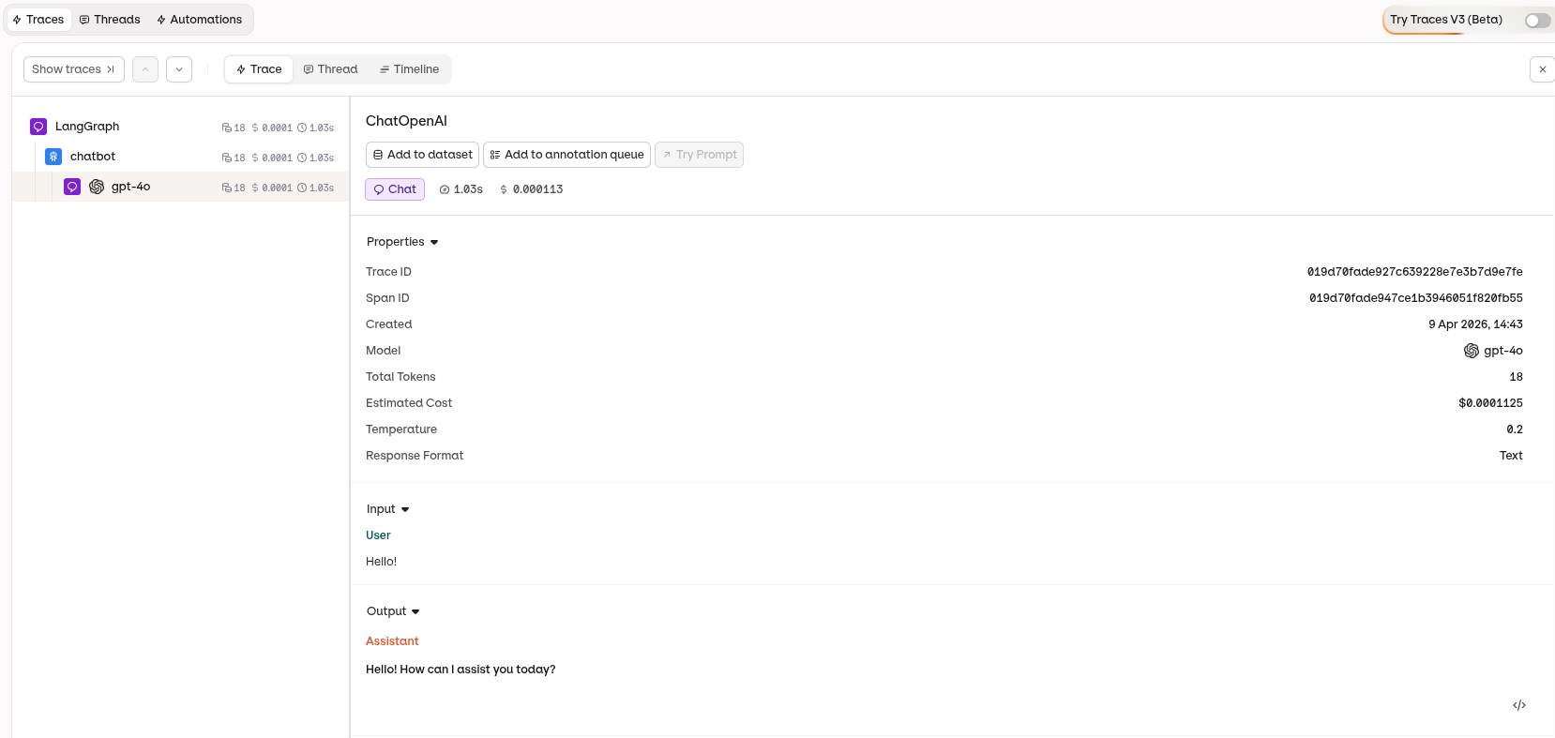This screenshot has height=738, width=1555.
Task: Click the Assistant role label
Action: pos(392,641)
